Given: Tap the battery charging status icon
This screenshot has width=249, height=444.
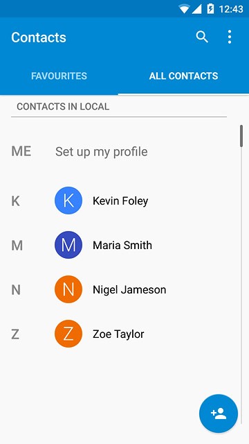Looking at the screenshot, I should (x=210, y=9).
